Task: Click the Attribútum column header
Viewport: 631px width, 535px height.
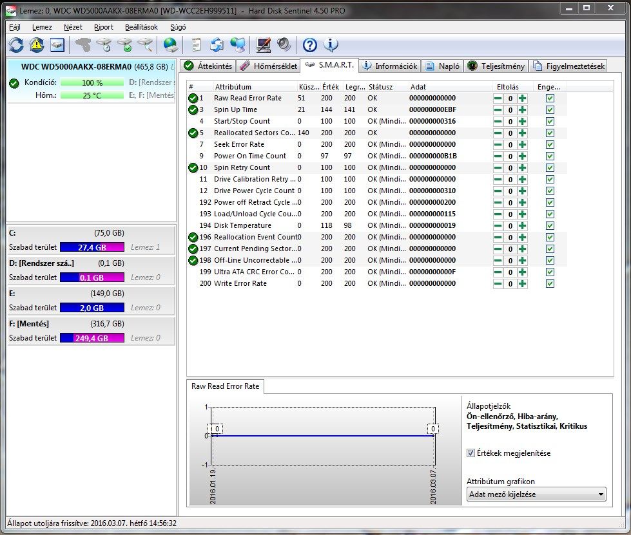Action: [x=233, y=87]
